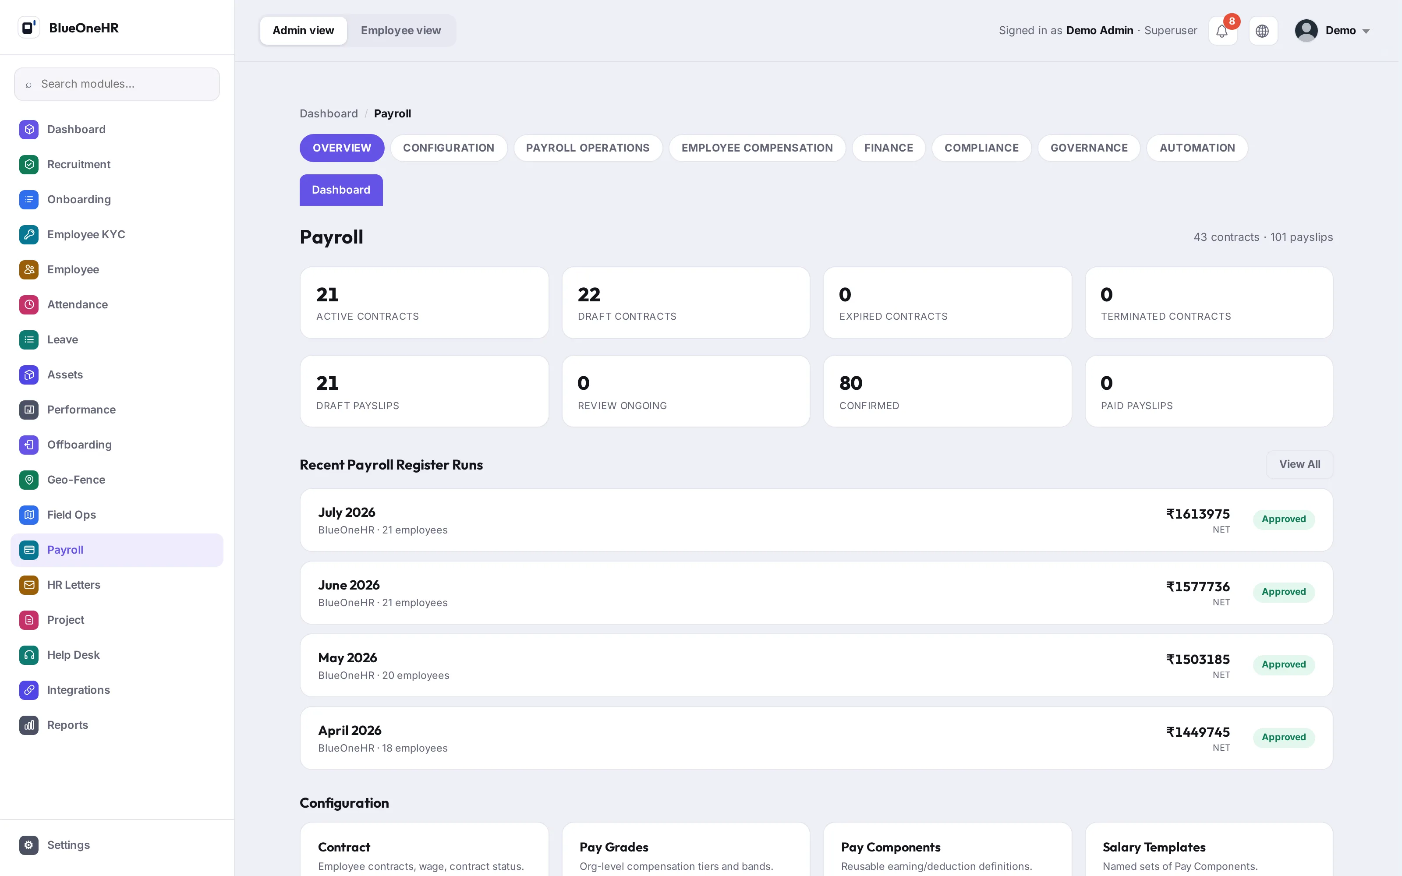Open the Assets sidebar icon
1402x876 pixels.
(x=29, y=375)
